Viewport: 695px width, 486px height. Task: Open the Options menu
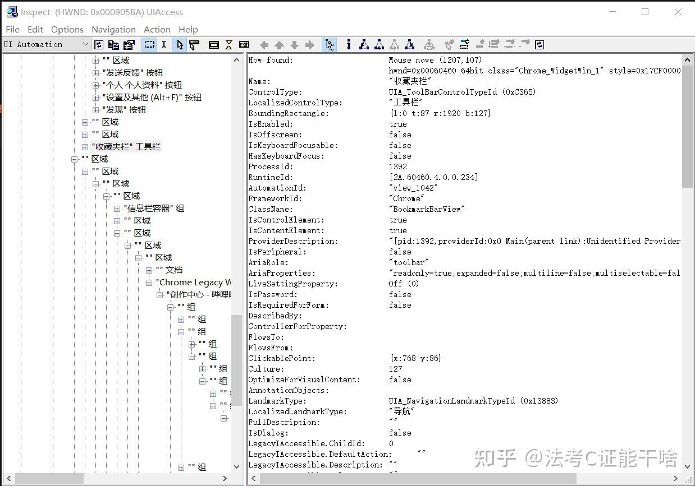pos(67,29)
